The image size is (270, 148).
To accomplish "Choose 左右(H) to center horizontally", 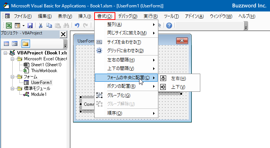I will coord(179,78).
